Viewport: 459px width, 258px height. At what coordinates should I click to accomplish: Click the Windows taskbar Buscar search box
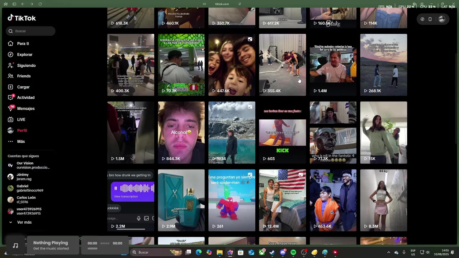[x=156, y=252]
